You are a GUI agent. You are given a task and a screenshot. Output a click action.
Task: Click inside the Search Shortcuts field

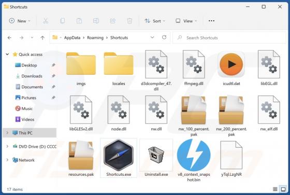click(x=229, y=37)
